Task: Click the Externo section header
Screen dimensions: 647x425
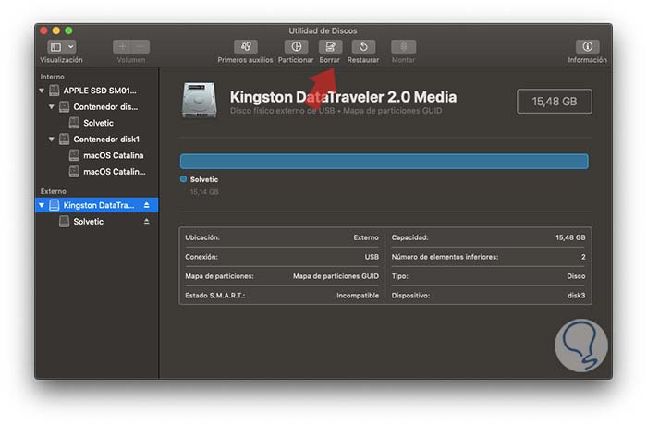Action: click(54, 191)
